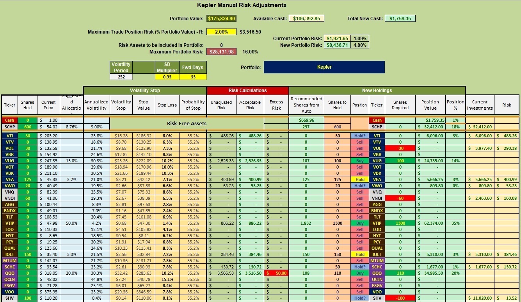Click SHV current investment $11,020.00
This screenshot has height=302, width=521.
[x=480, y=298]
